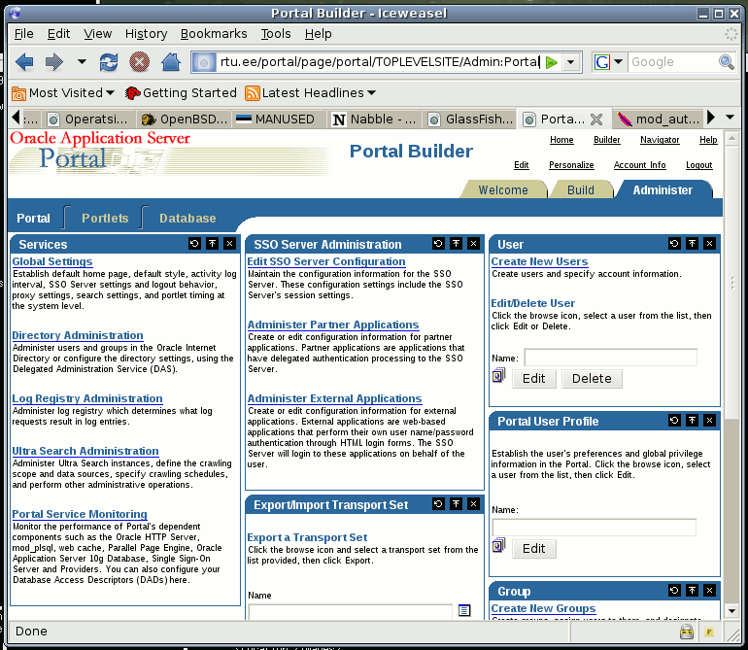Switch to the GlassFish tab

pos(471,120)
